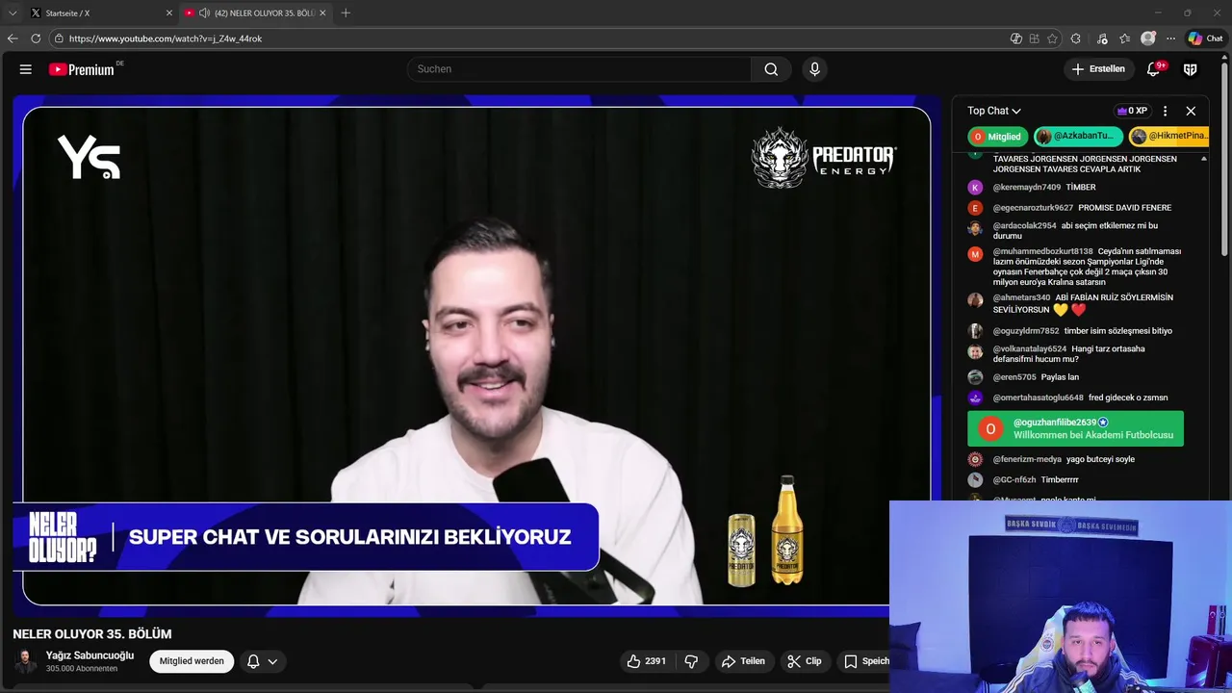
Task: Open the notifications bell with 9+ badge
Action: click(1154, 69)
